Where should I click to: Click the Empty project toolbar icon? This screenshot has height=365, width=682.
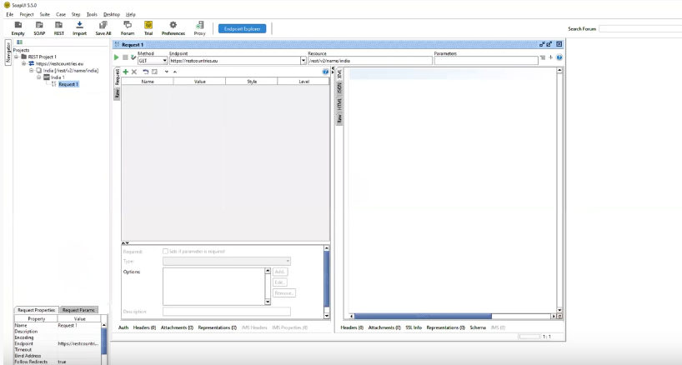18,27
